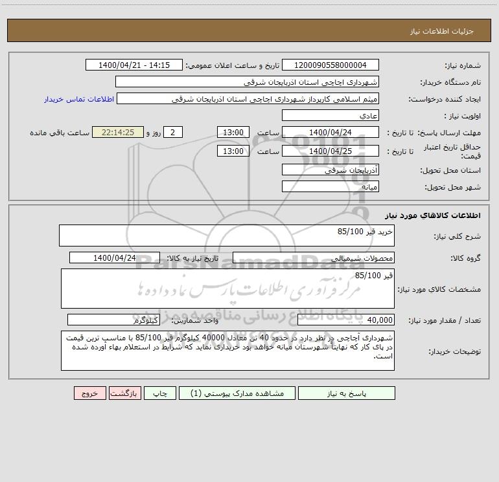Click the remaining days field '2'
499x482 pixels.
click(x=173, y=132)
